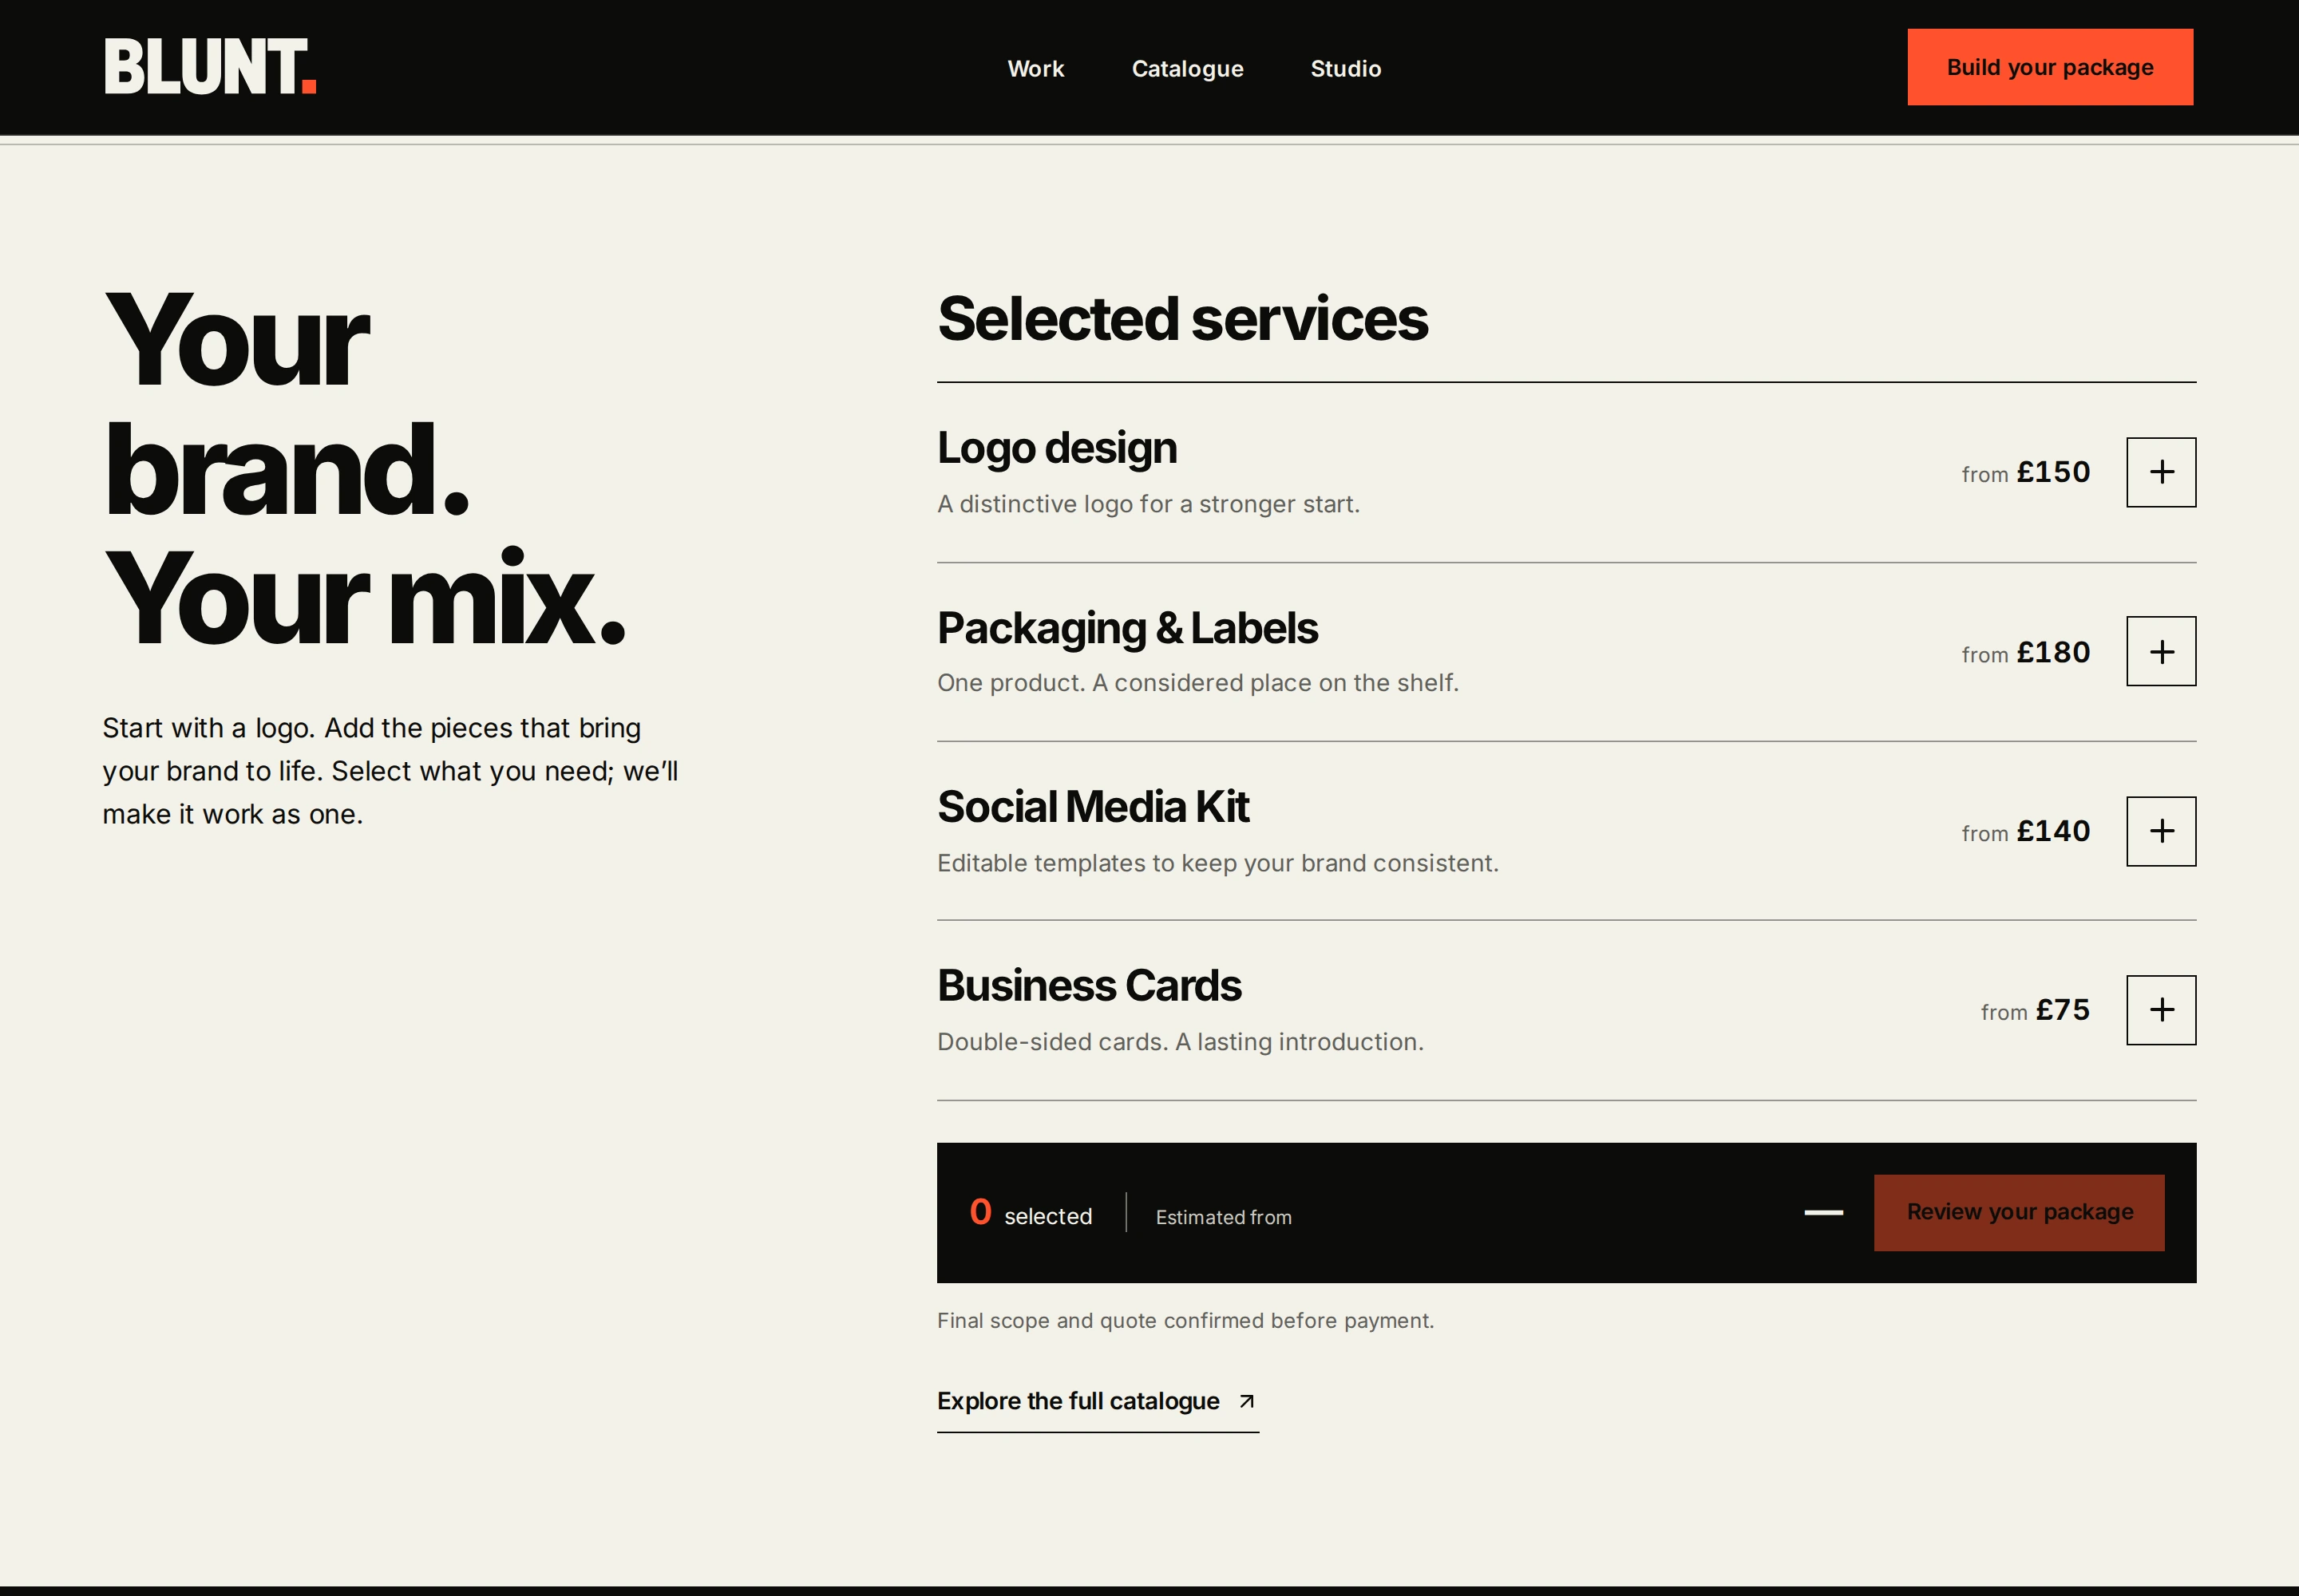Click the Build your package button
Screen dimensions: 2299x1596
2050,67
